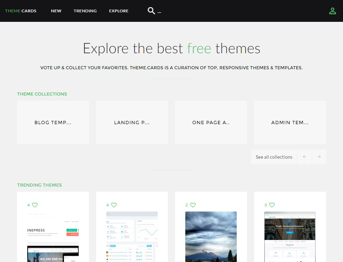This screenshot has height=262, width=343.
Task: Open the user account profile icon
Action: 332,11
